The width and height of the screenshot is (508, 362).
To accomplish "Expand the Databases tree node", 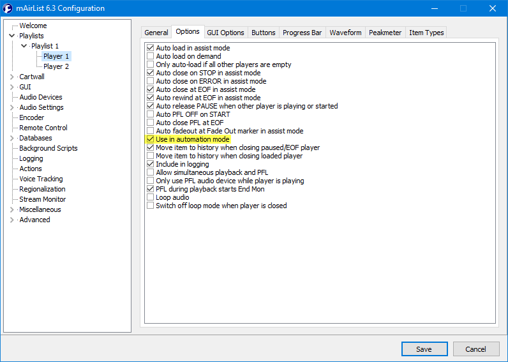I will 12,138.
